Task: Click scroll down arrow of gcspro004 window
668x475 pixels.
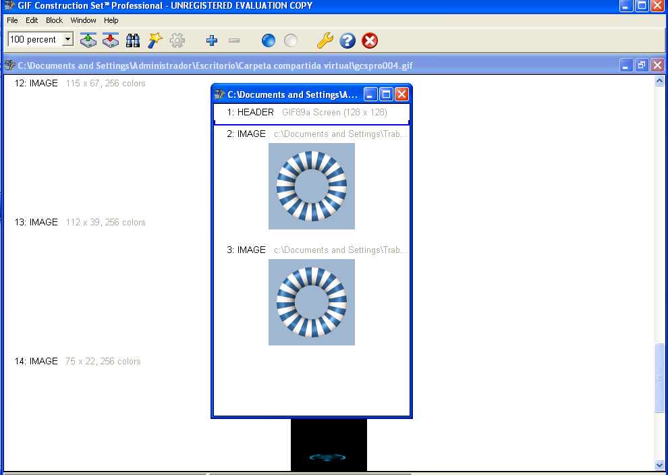Action: 659,465
